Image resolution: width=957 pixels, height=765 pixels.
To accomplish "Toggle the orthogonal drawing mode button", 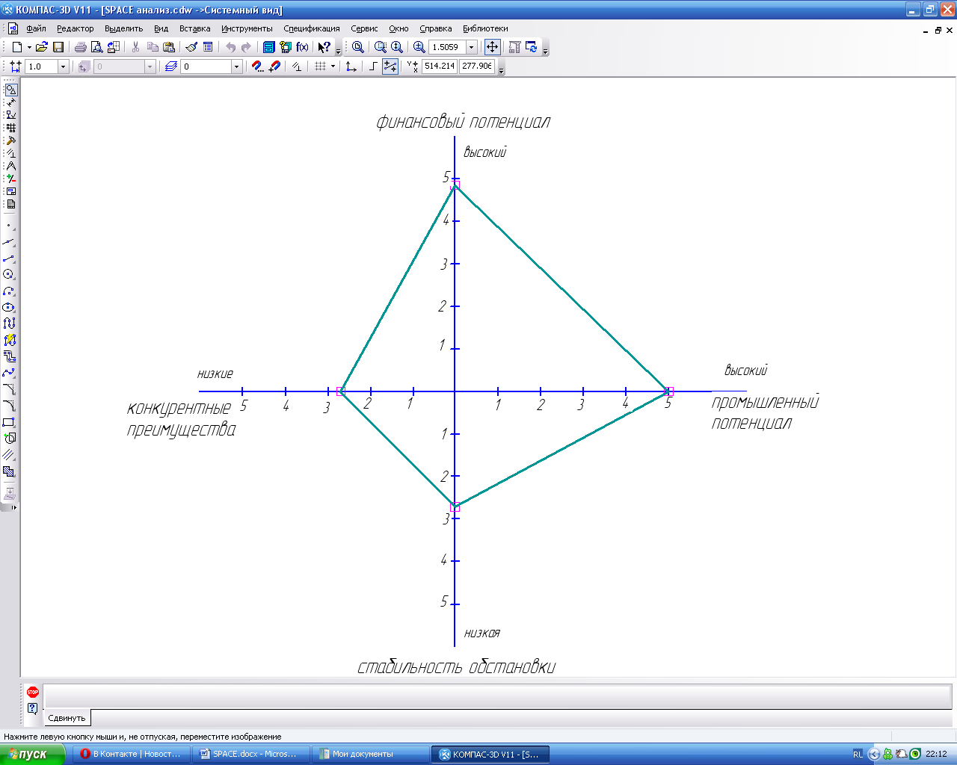I will point(374,66).
